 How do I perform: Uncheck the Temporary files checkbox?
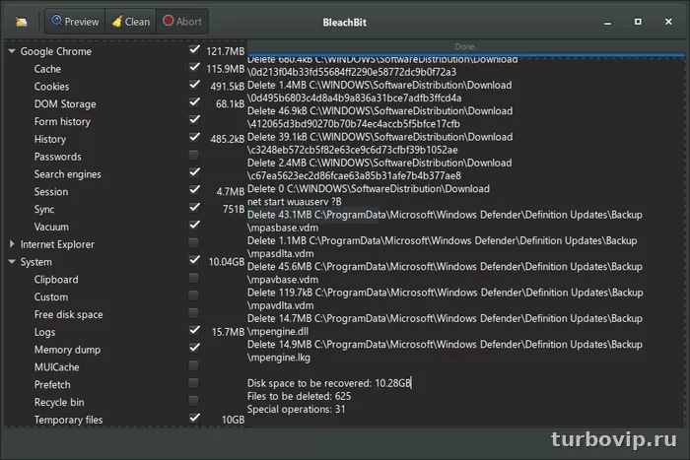point(193,419)
